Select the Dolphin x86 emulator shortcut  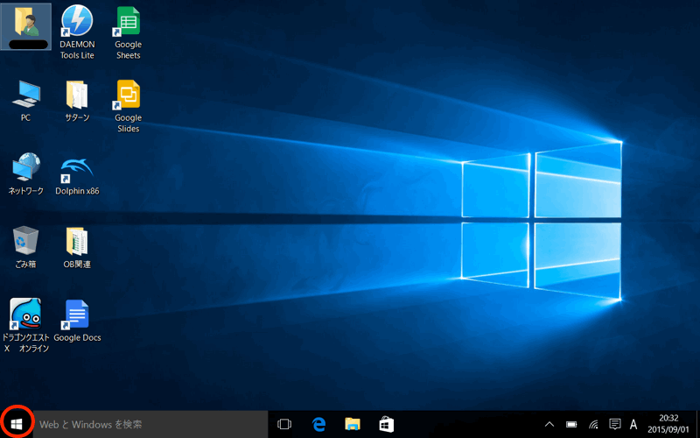tap(77, 168)
